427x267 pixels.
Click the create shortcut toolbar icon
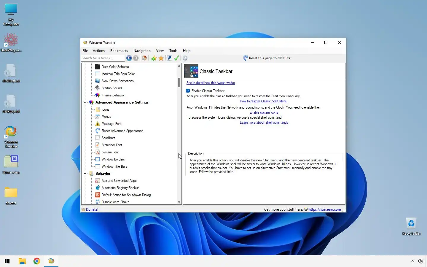tap(170, 58)
